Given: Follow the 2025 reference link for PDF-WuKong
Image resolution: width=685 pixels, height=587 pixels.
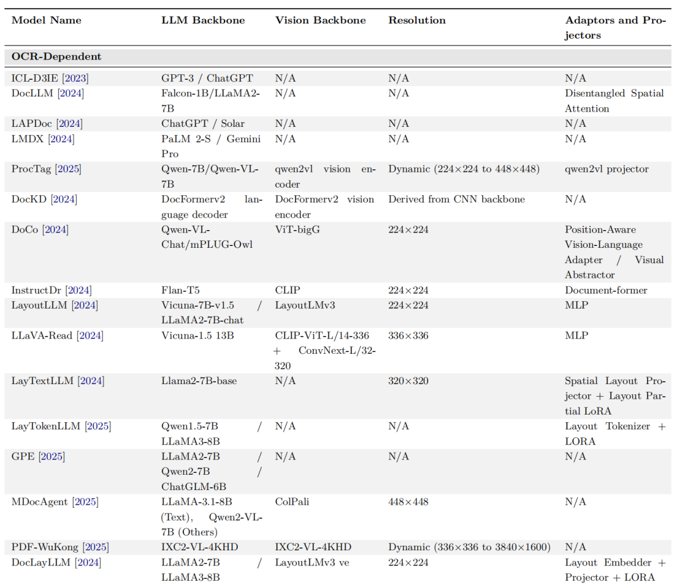Looking at the screenshot, I should [96, 547].
